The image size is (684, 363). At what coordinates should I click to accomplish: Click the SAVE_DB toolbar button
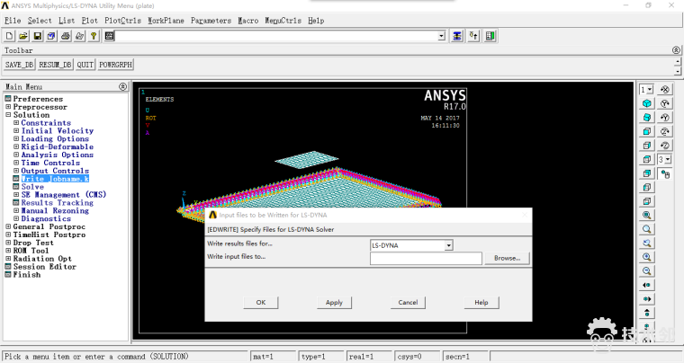20,66
